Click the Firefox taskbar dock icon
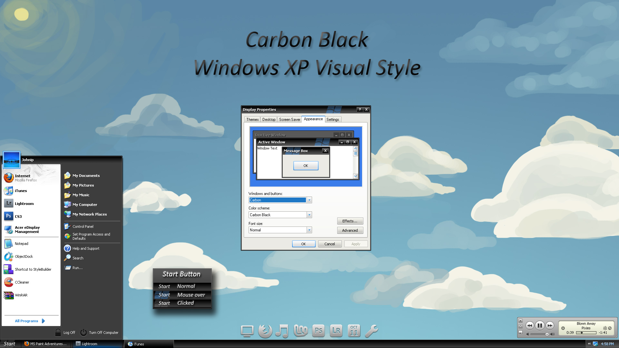619x348 pixels. [x=264, y=331]
